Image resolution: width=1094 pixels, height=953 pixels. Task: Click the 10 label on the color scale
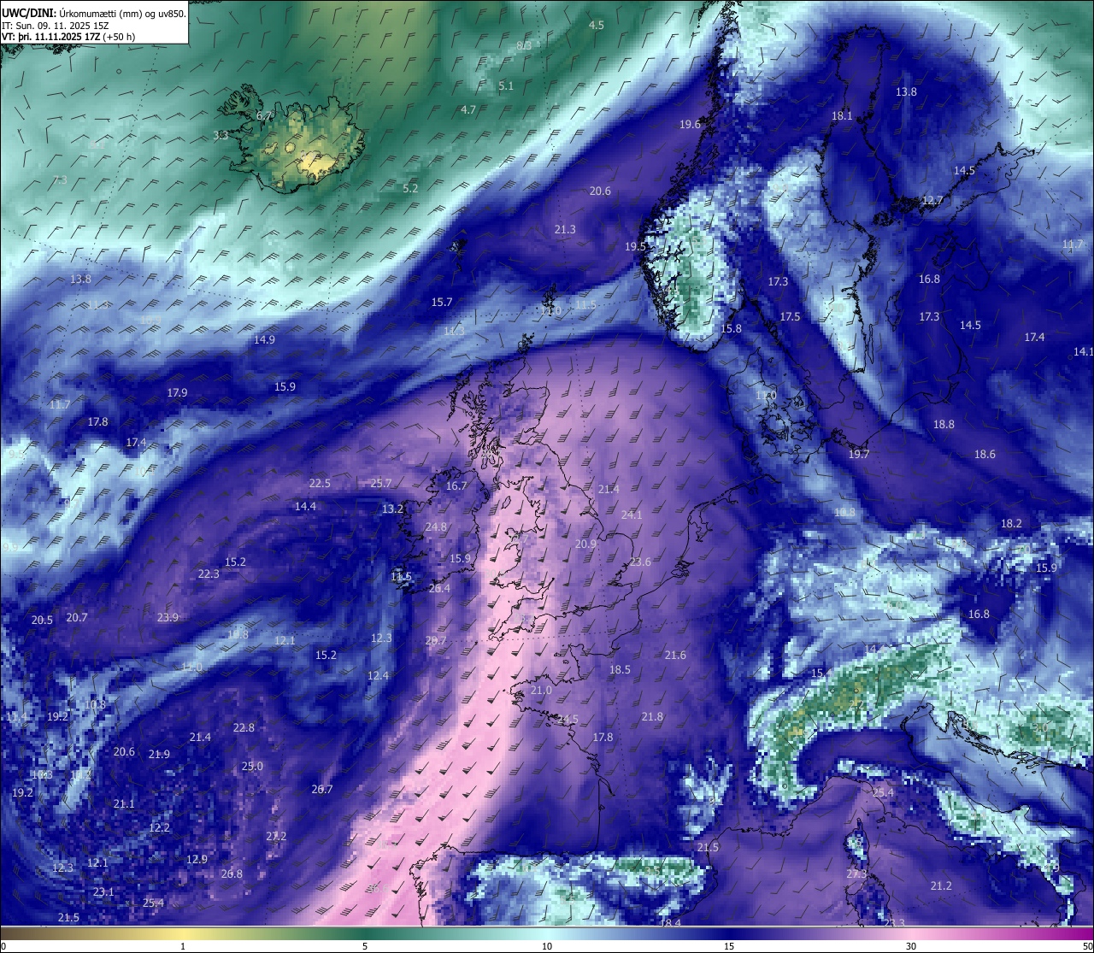pos(547,946)
